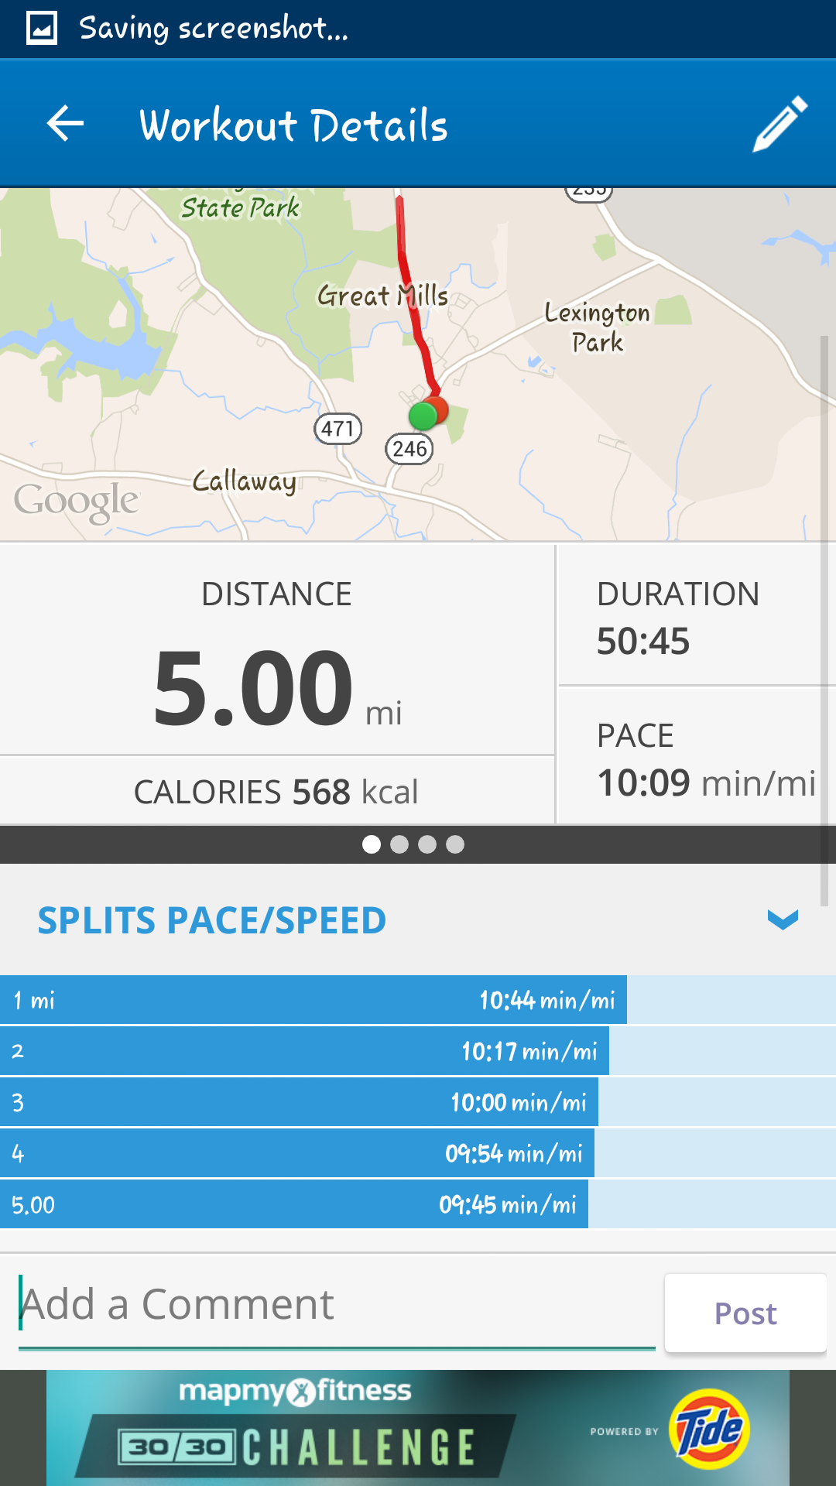Tap the Tide logo in the ad
Screen dimensions: 836x1486
710,1429
